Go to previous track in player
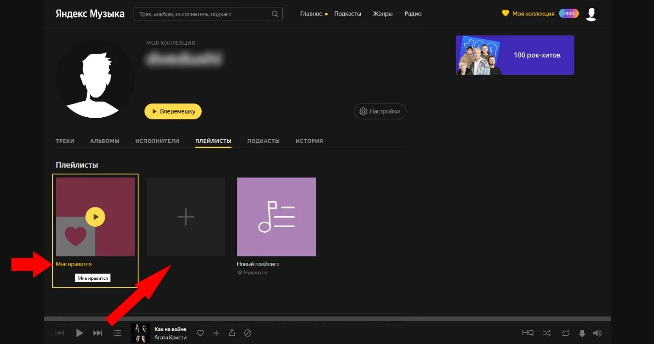Viewport: 654px width, 344px height. [60, 333]
